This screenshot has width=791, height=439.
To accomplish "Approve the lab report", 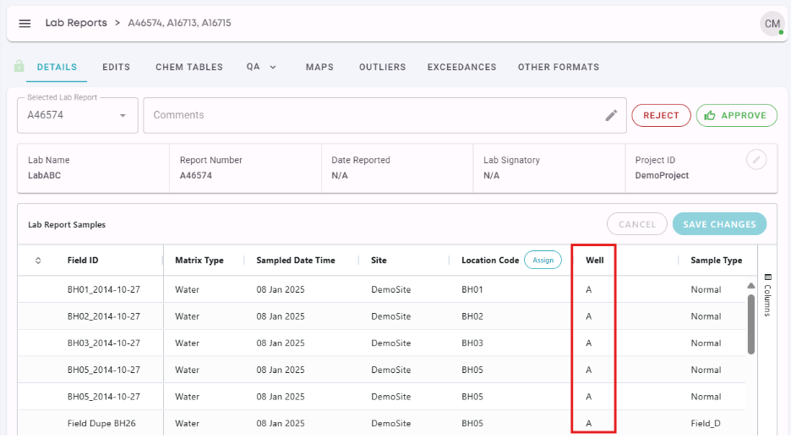I will 736,115.
